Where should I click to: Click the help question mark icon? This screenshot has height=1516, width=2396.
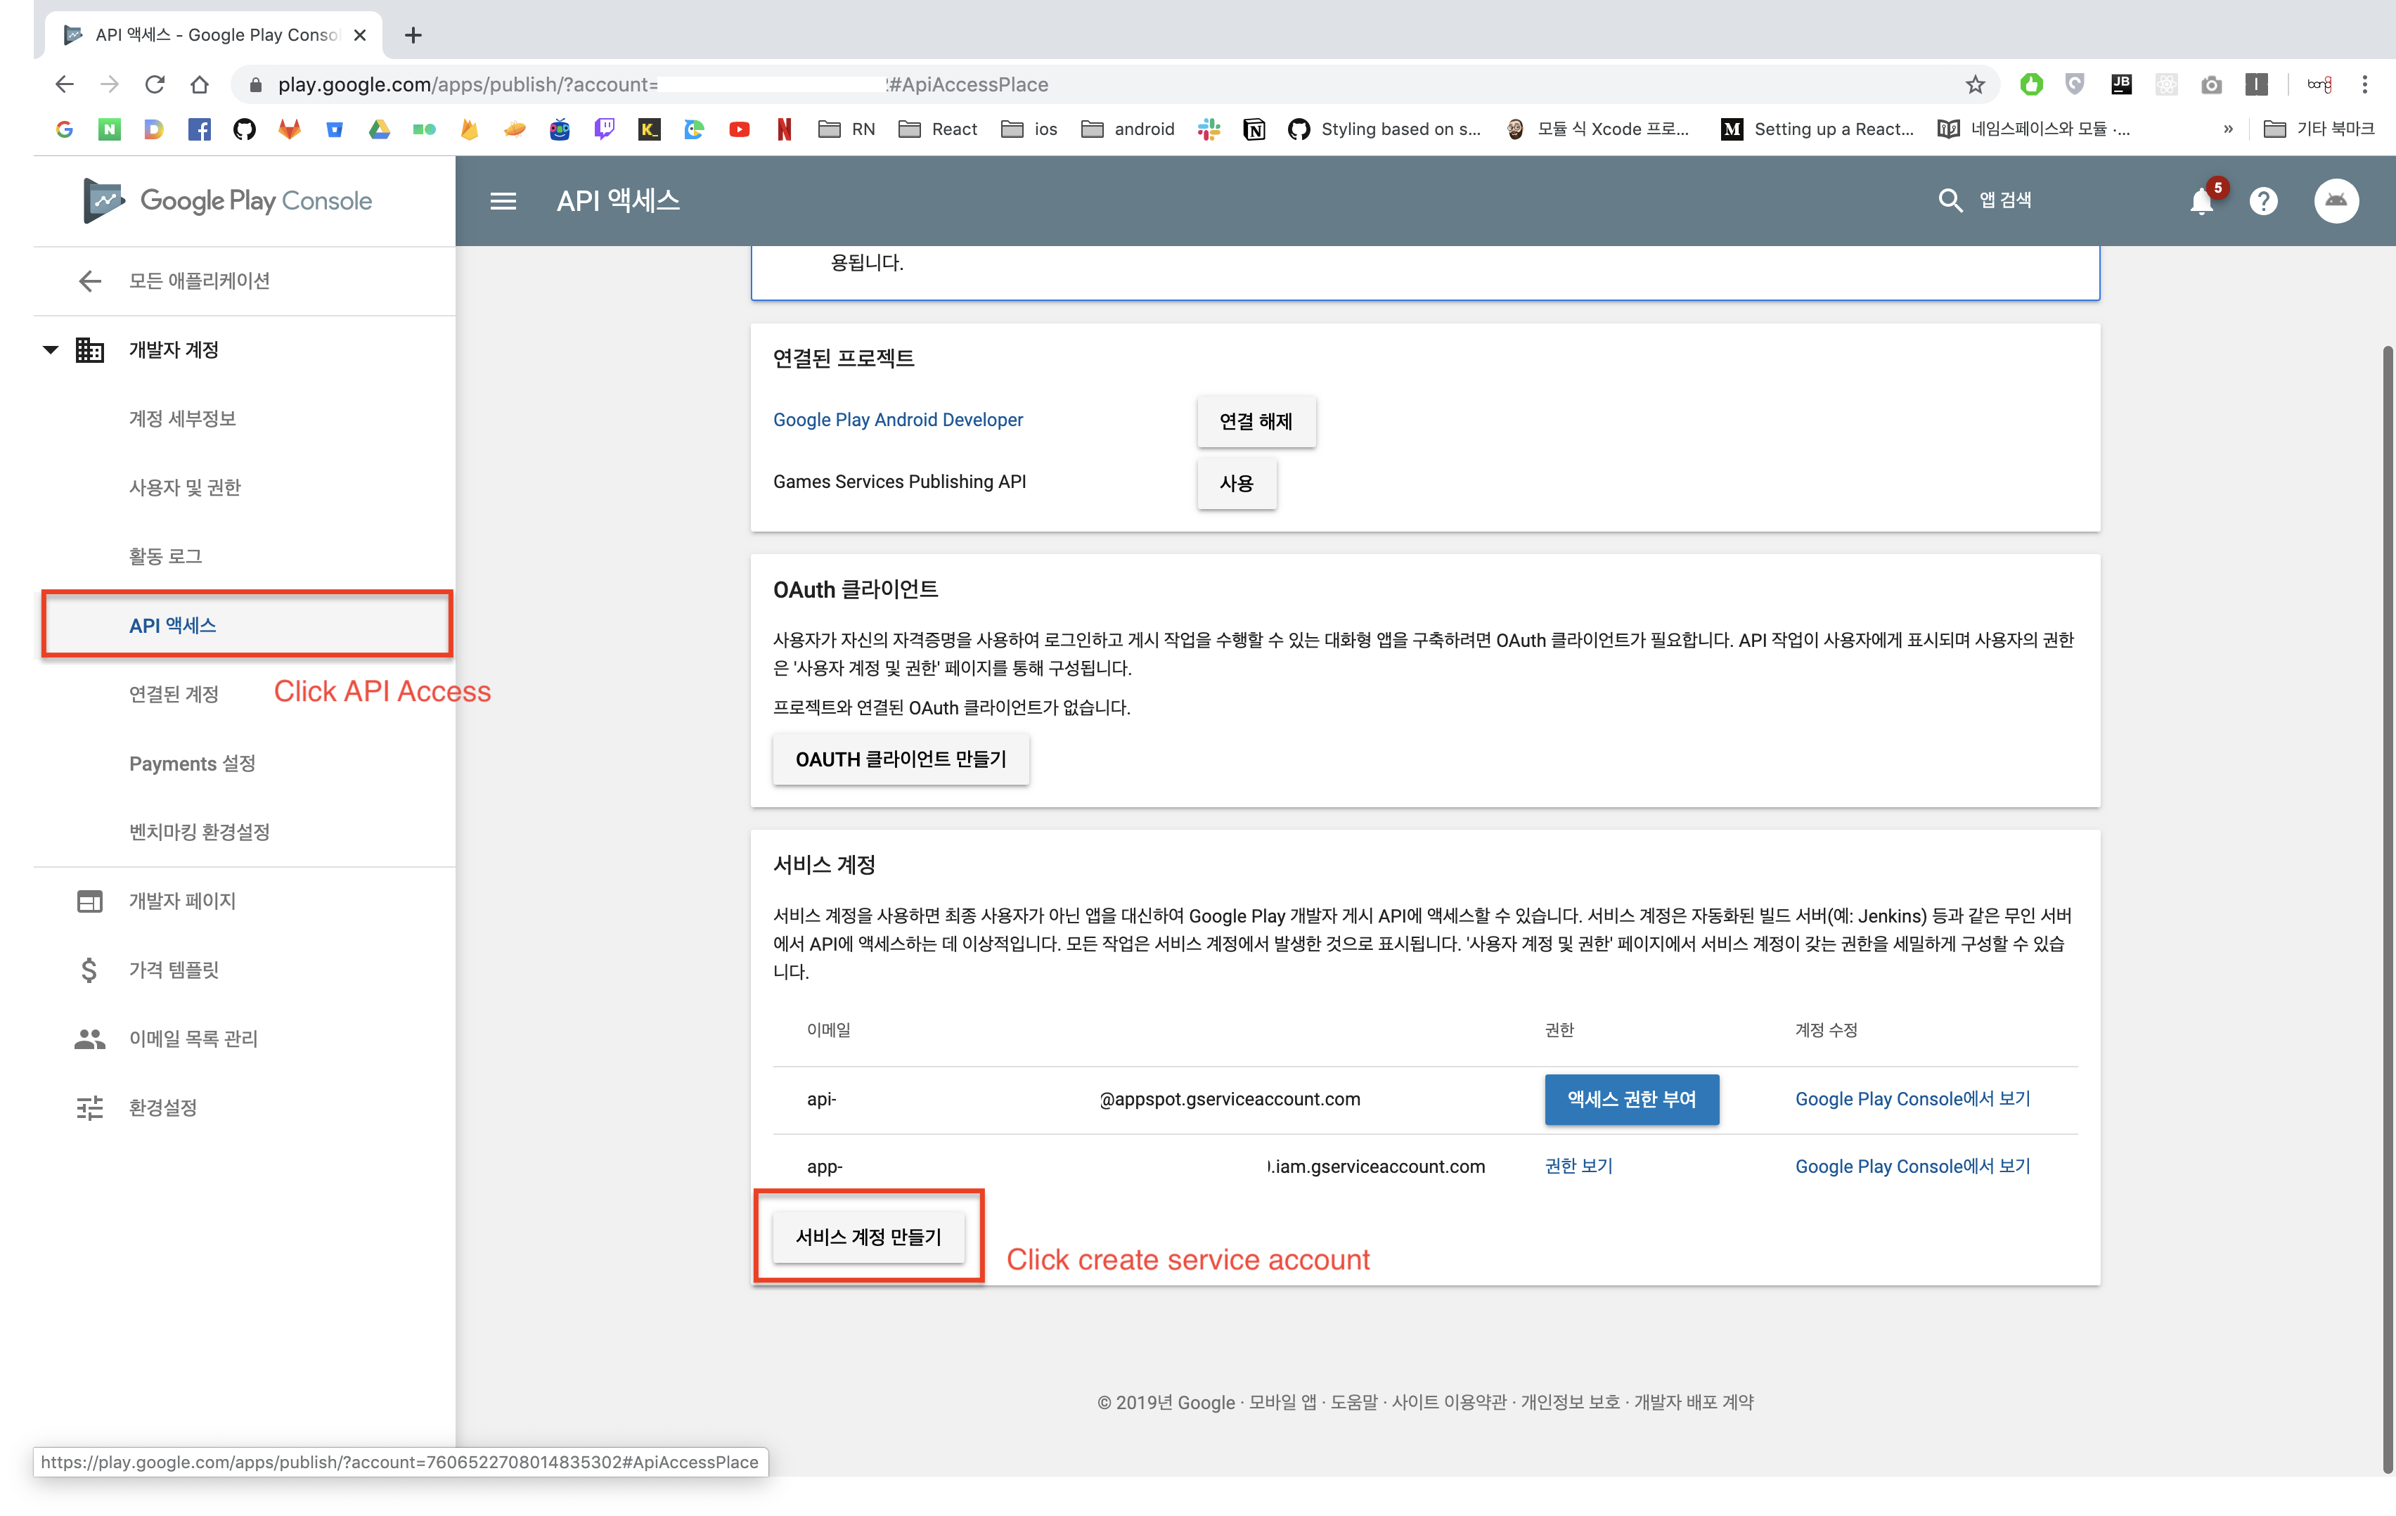pyautogui.click(x=2264, y=201)
